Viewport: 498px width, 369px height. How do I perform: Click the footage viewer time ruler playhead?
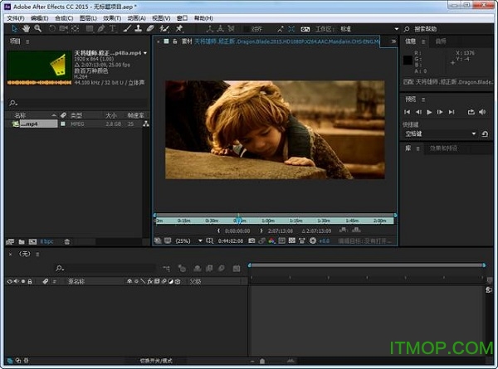pos(239,220)
